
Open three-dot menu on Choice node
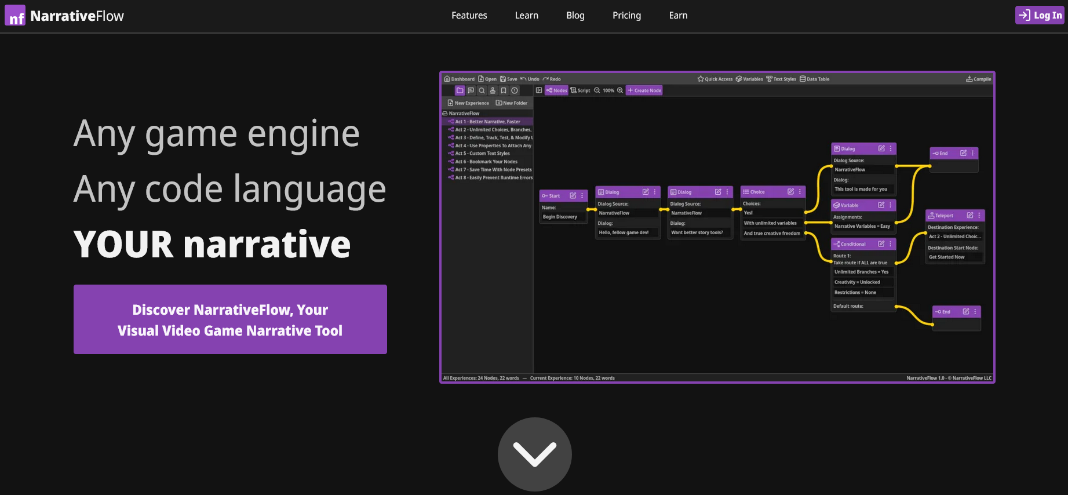pos(800,192)
